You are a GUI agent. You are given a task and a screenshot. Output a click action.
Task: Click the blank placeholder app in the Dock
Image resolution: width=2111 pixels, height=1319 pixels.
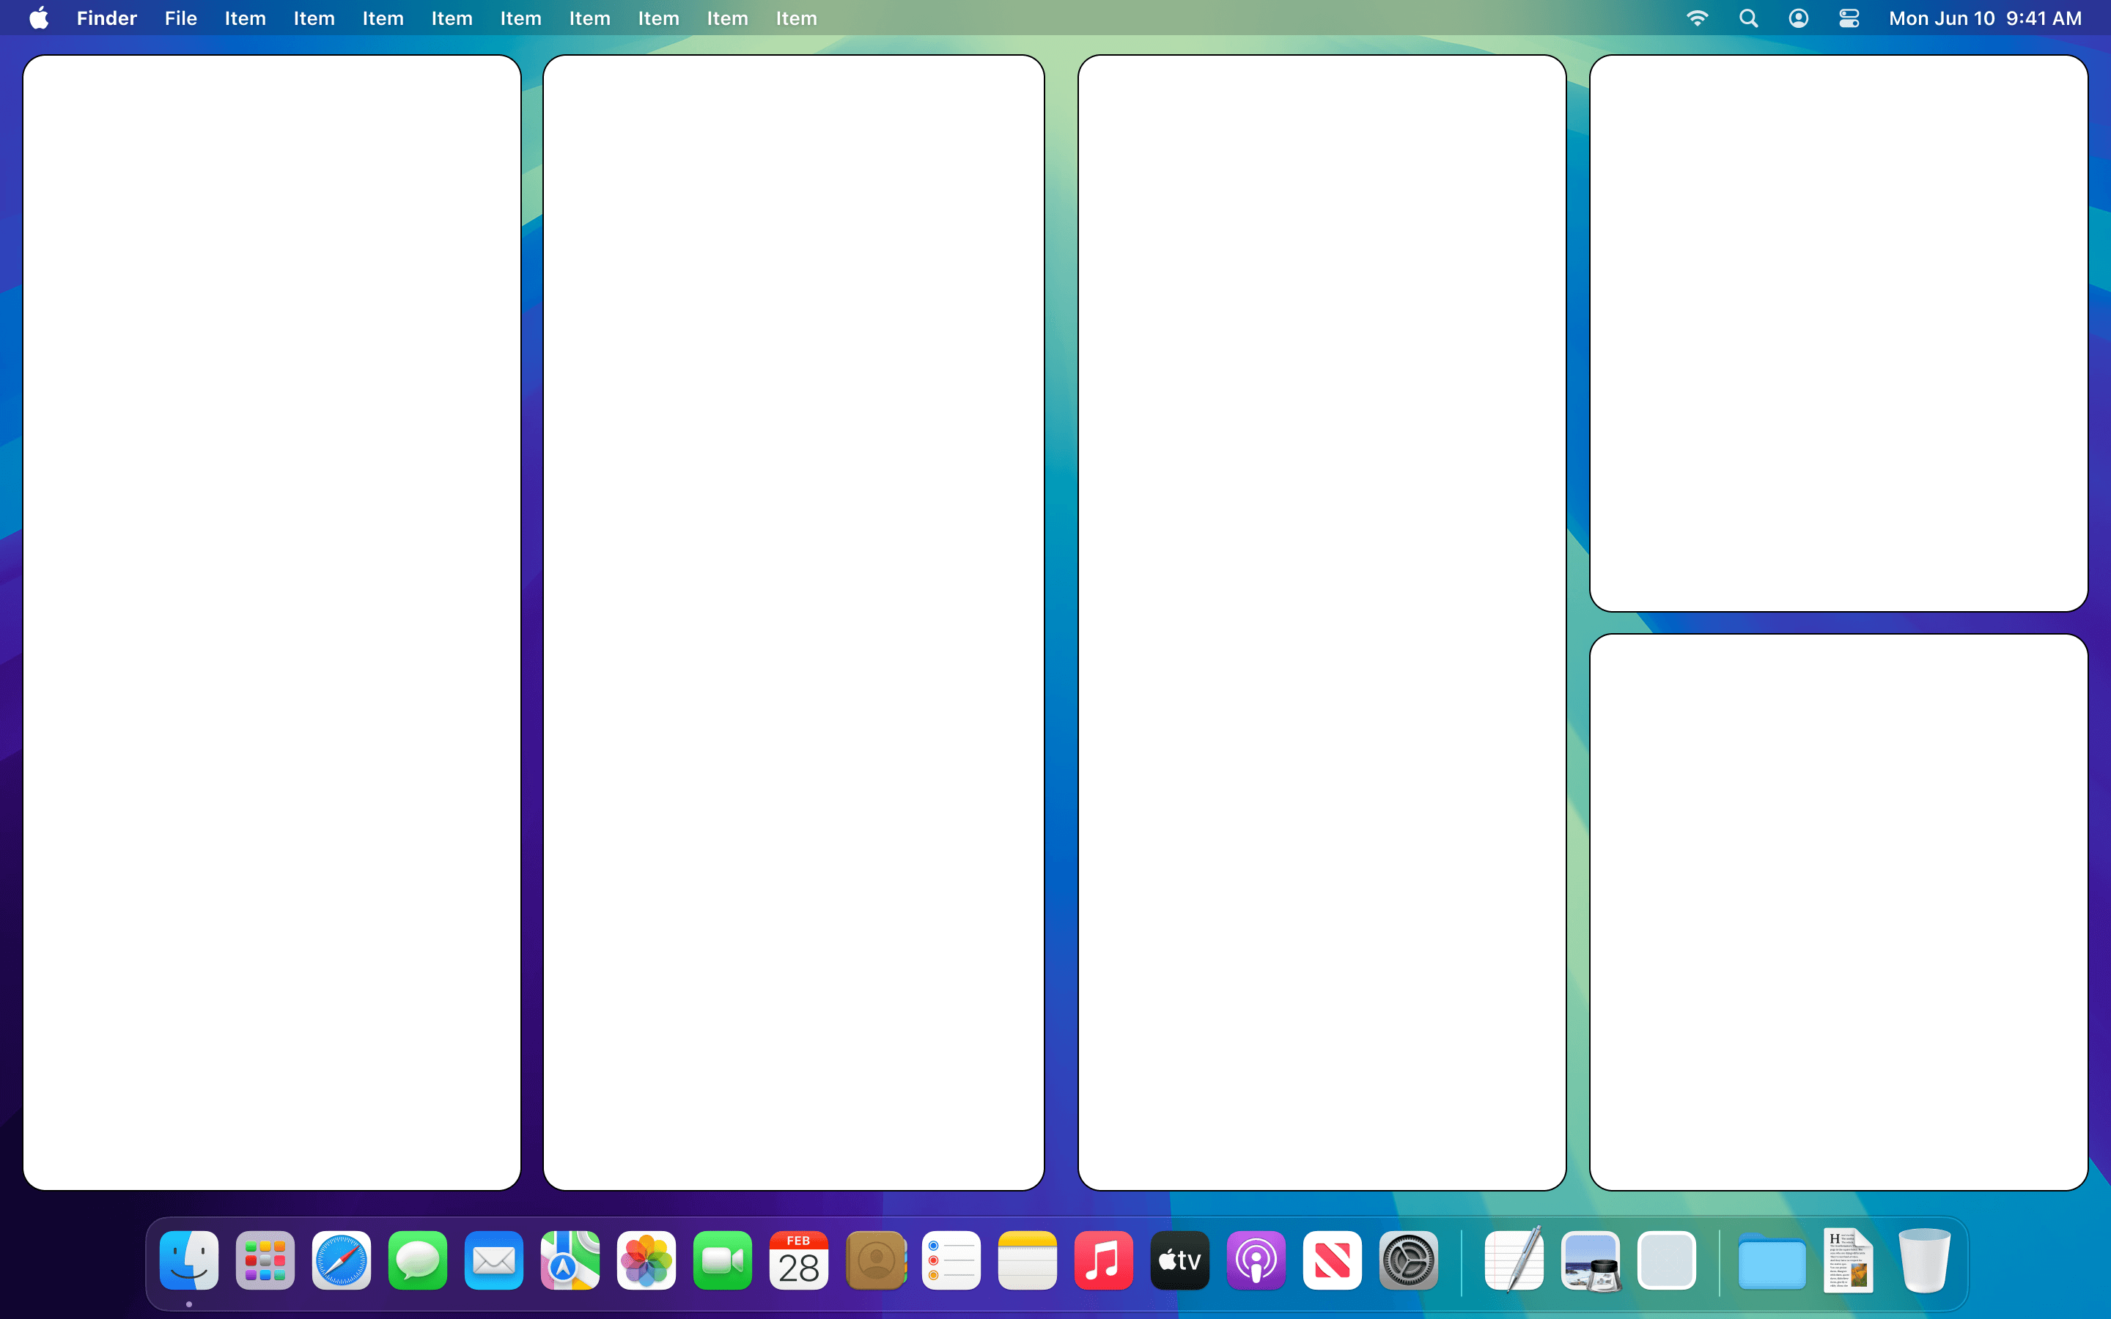1667,1260
